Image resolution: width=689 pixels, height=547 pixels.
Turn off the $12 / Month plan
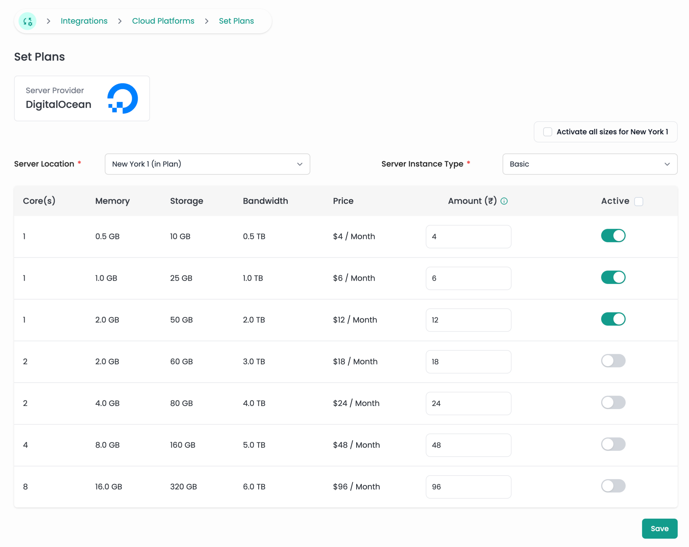[613, 319]
